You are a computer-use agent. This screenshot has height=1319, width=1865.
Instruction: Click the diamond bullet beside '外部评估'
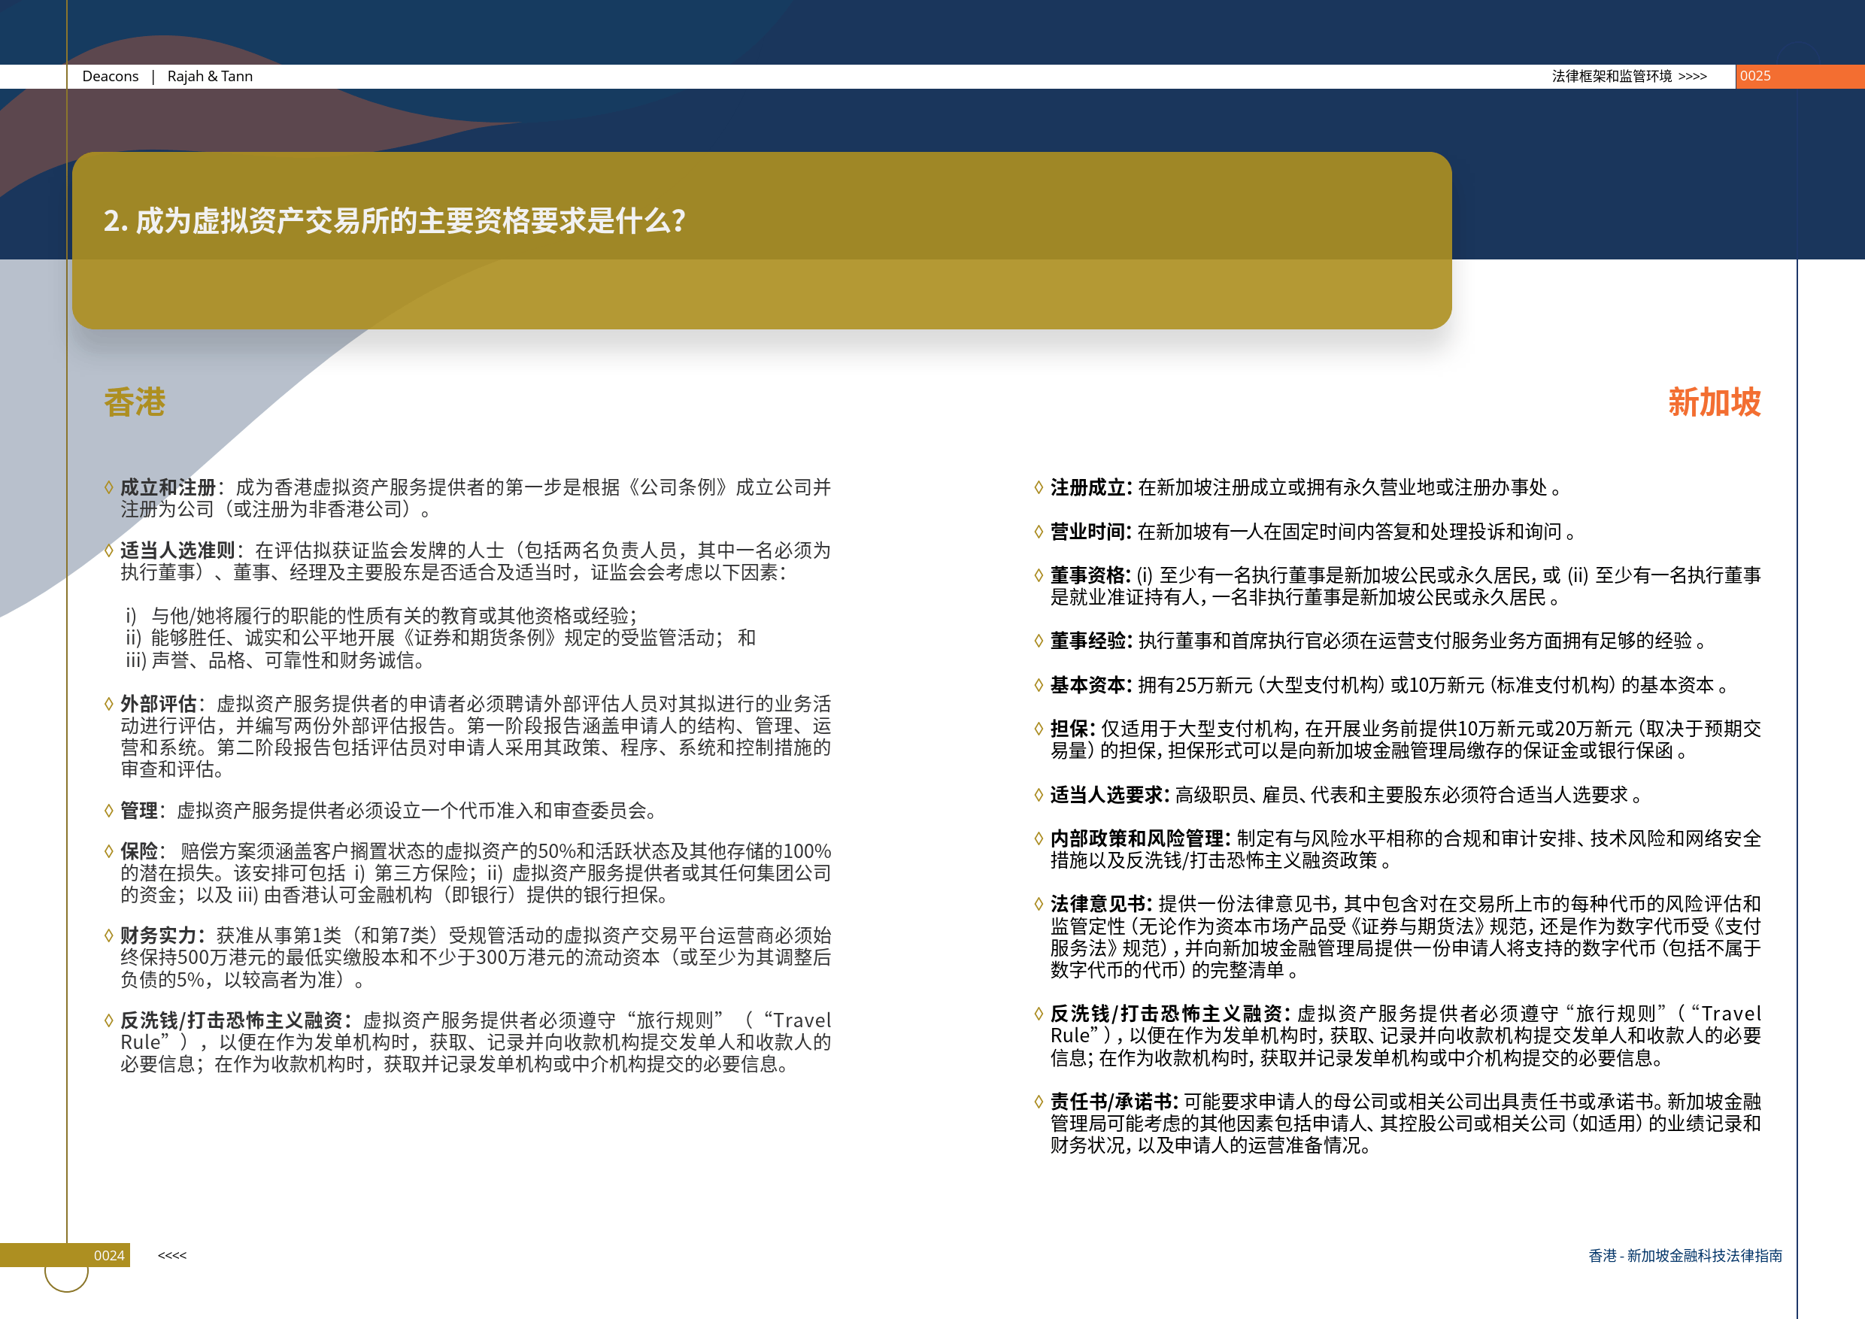pyautogui.click(x=109, y=703)
